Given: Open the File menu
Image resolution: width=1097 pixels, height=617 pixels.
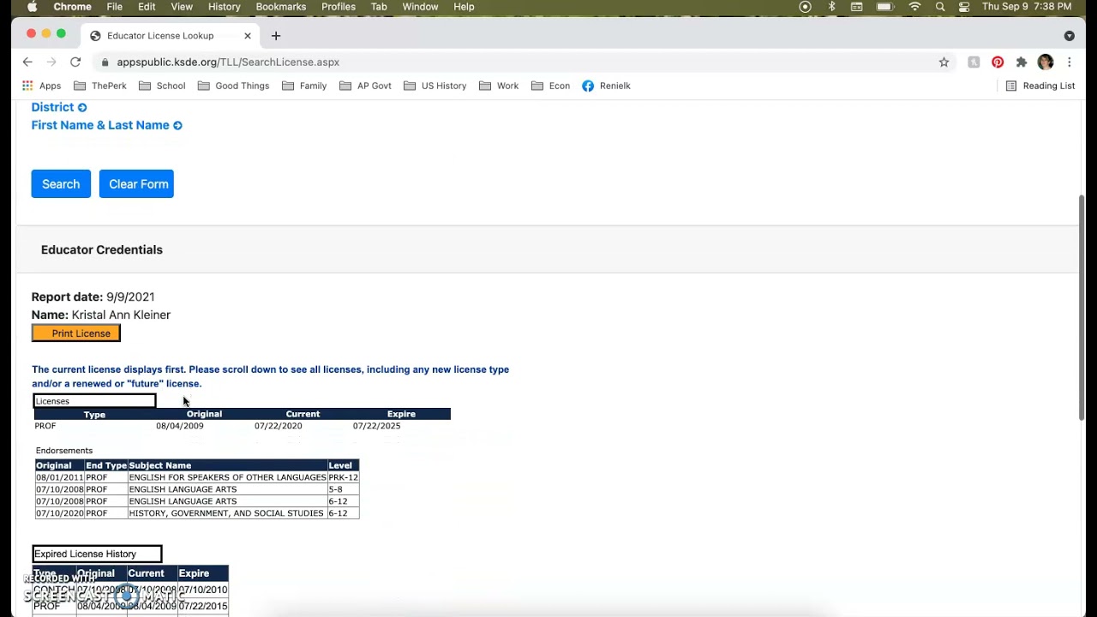Looking at the screenshot, I should [x=114, y=7].
